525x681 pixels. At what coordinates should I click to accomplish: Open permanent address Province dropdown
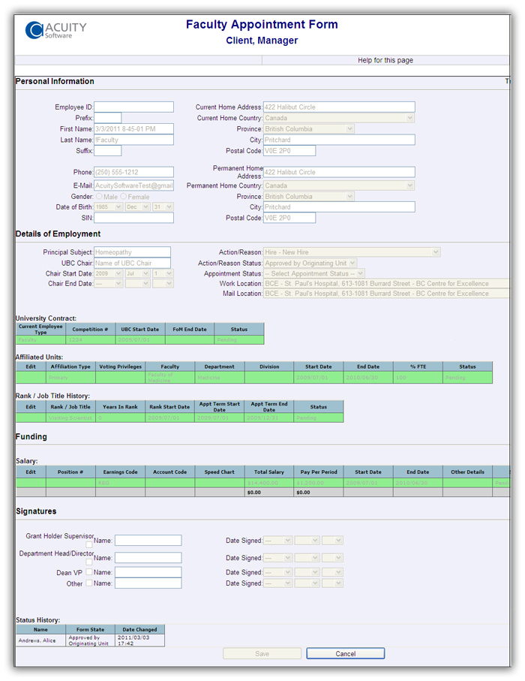[309, 196]
